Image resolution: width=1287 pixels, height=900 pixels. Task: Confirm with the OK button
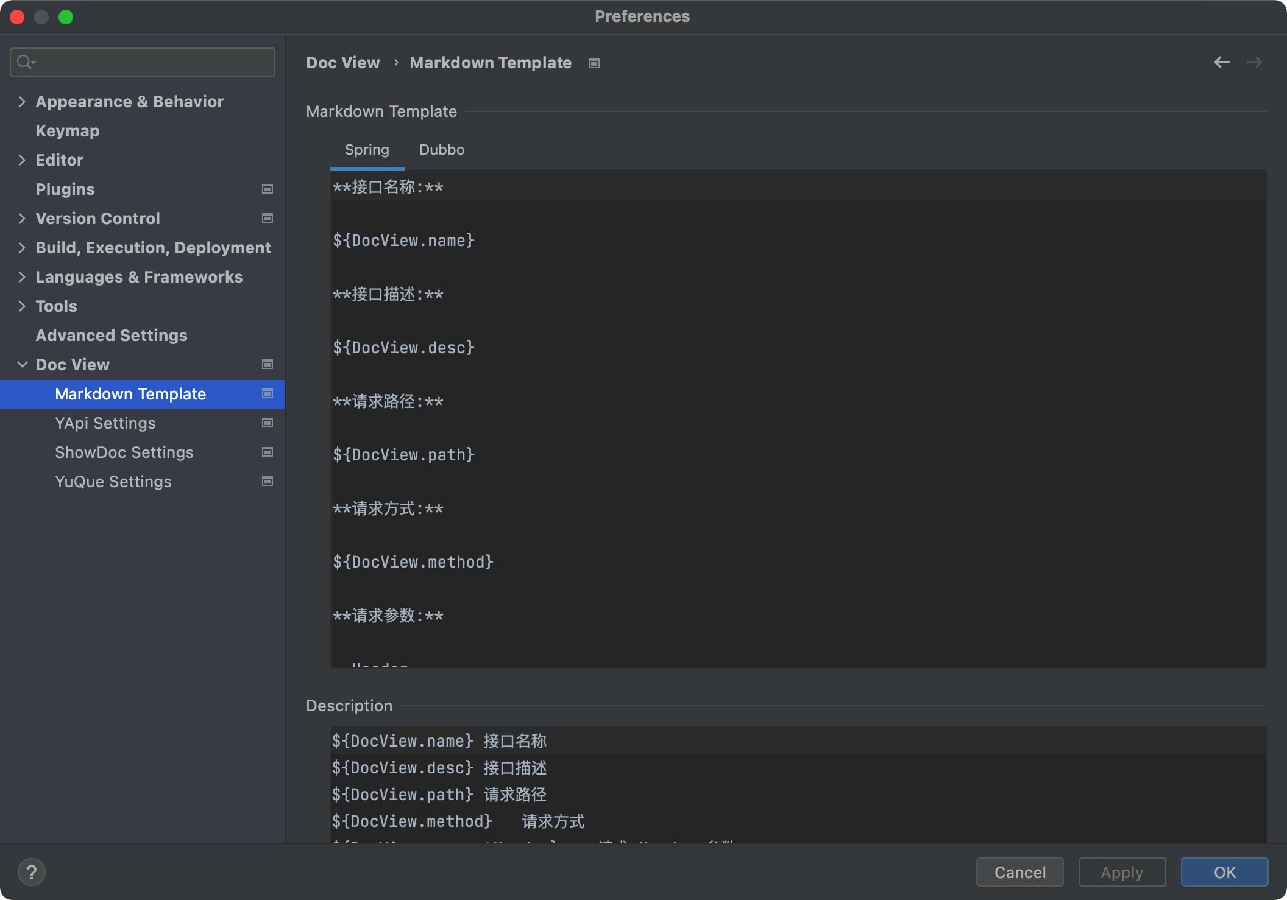(x=1224, y=872)
